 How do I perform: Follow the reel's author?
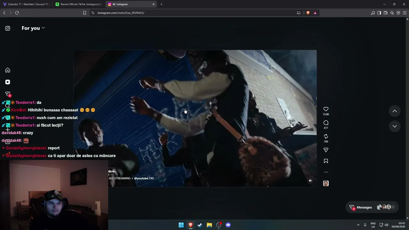[111, 172]
